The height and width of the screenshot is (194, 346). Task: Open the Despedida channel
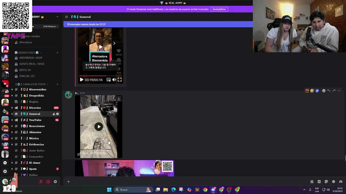(36, 96)
